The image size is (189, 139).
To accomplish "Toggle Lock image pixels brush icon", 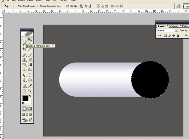I will pyautogui.click(x=169, y=35).
